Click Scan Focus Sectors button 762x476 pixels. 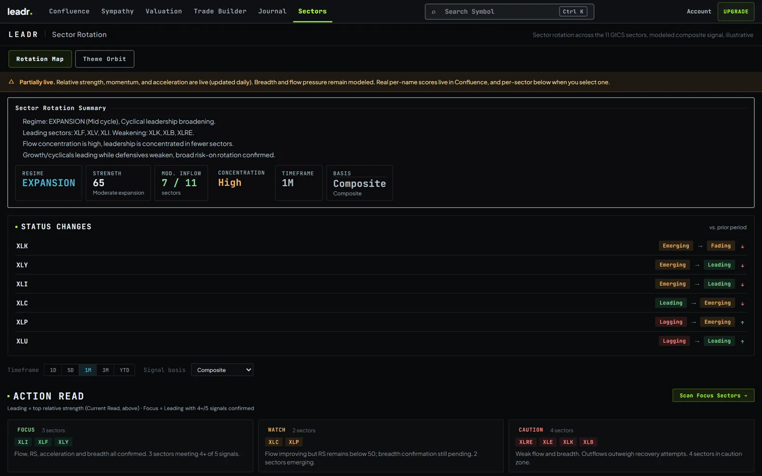713,396
